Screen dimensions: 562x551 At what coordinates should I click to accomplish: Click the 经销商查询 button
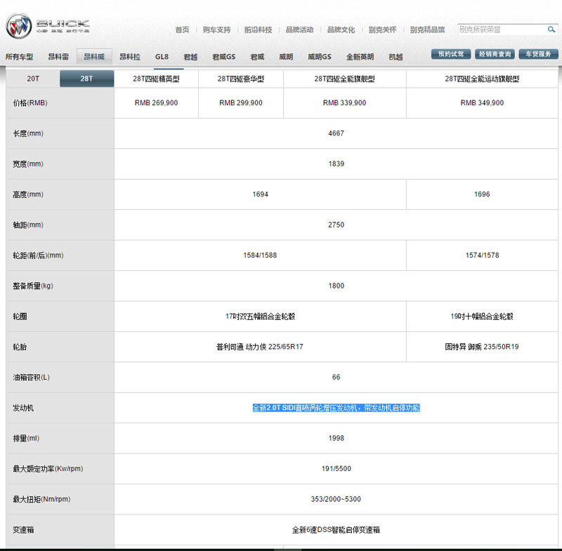(x=495, y=54)
